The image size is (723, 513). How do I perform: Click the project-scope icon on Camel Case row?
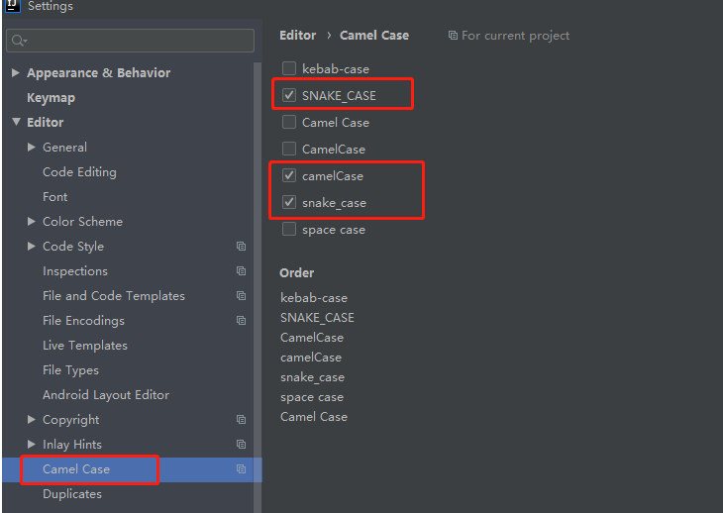click(x=241, y=469)
